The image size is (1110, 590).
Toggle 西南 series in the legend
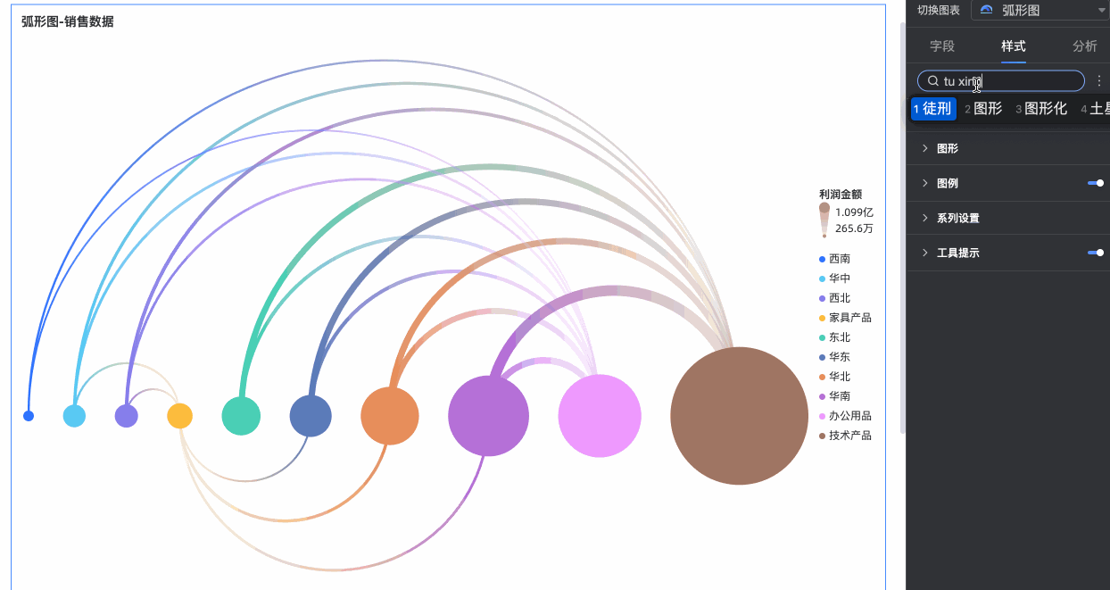pos(839,259)
